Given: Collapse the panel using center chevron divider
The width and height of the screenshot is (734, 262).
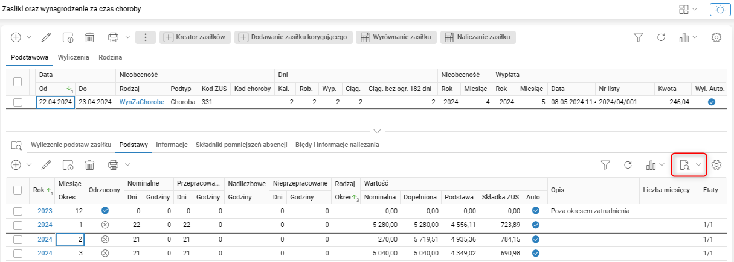Looking at the screenshot, I should coord(378,131).
